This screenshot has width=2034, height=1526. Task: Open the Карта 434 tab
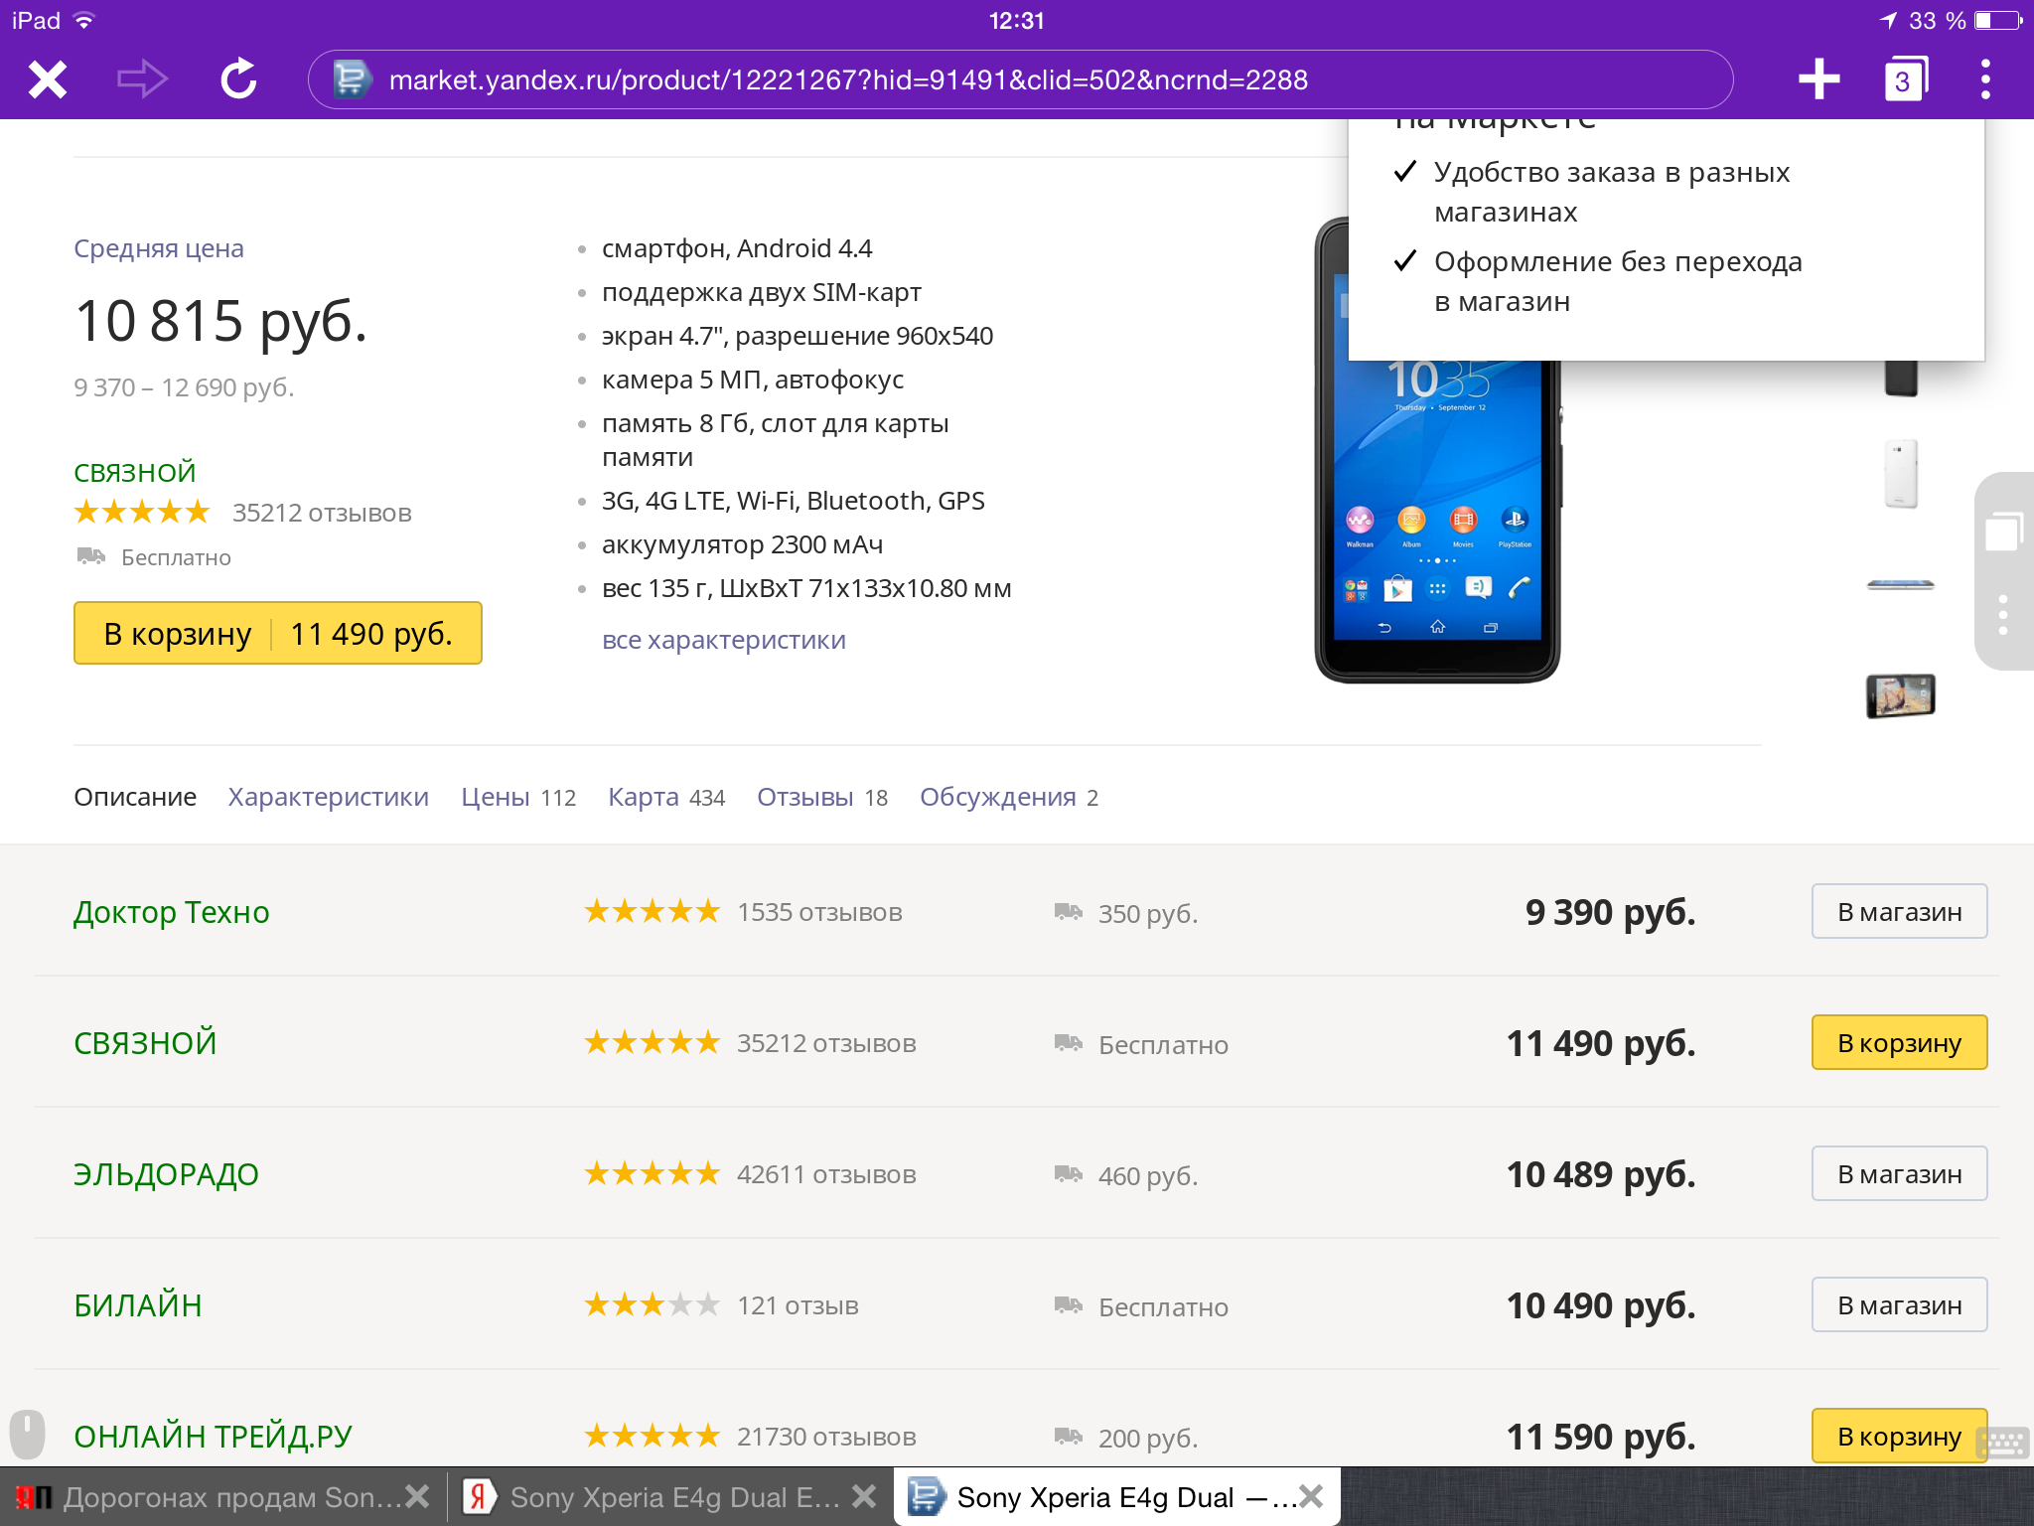coord(666,797)
